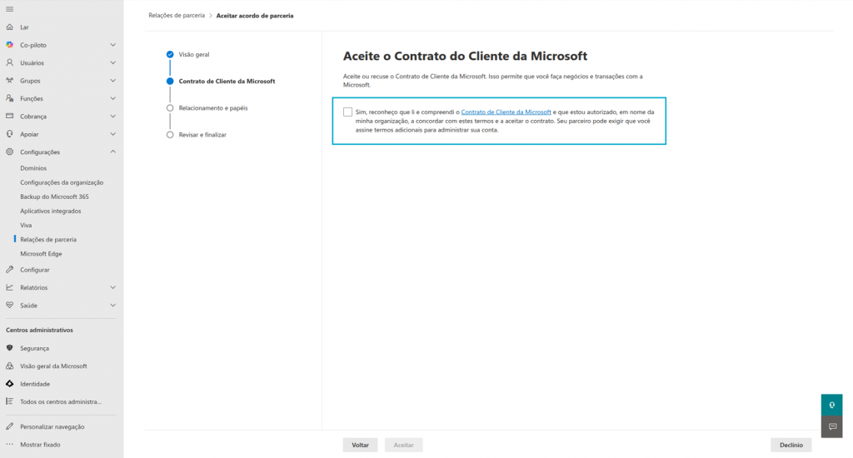Click the Configurar wrench icon
Image resolution: width=853 pixels, height=458 pixels.
point(10,269)
